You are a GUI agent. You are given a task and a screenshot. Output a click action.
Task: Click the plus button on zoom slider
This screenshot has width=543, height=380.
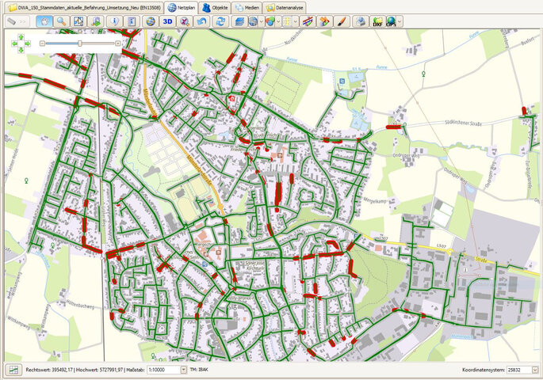(x=118, y=44)
